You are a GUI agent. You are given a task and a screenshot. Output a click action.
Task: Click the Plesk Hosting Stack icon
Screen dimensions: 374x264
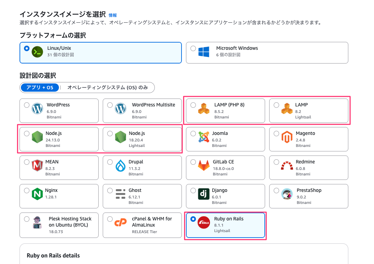37,222
